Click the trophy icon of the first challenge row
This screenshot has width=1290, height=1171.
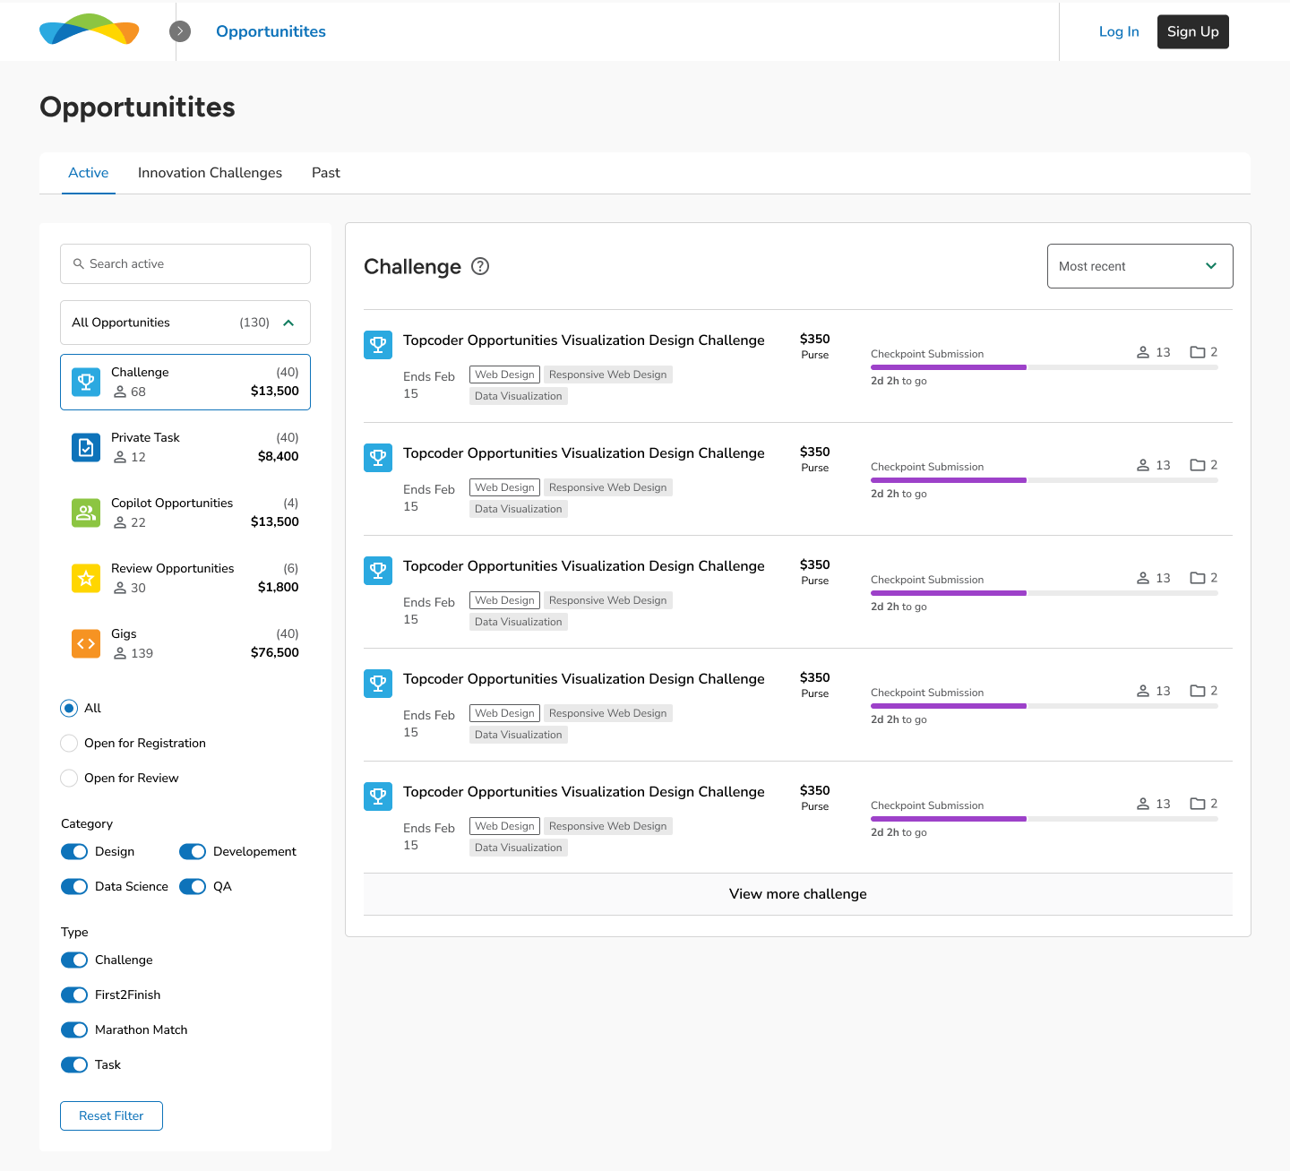[x=378, y=345]
